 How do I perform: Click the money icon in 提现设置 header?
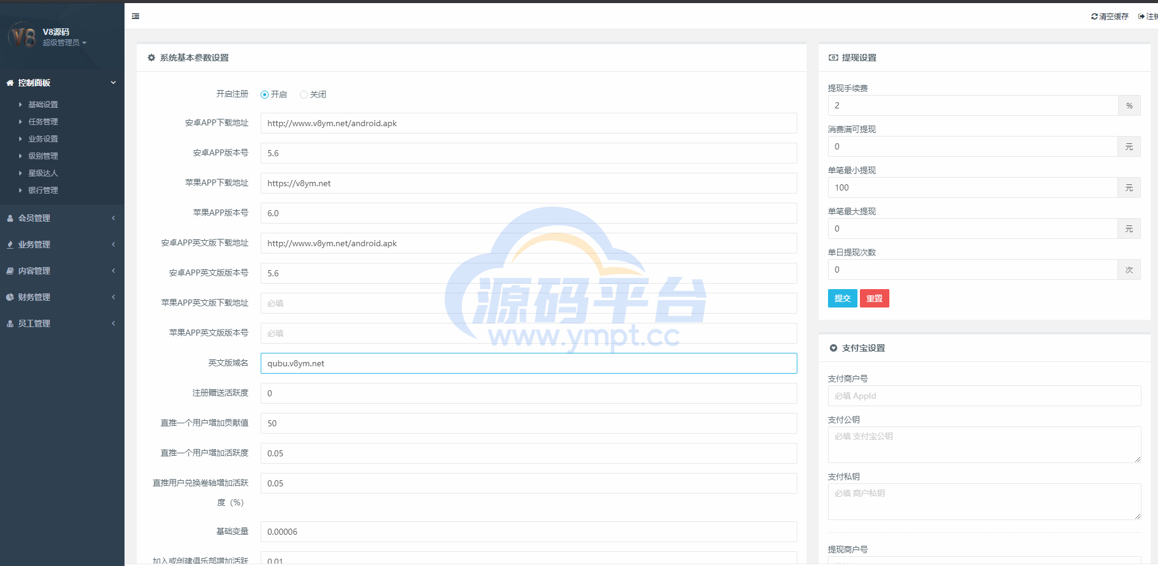coord(833,58)
